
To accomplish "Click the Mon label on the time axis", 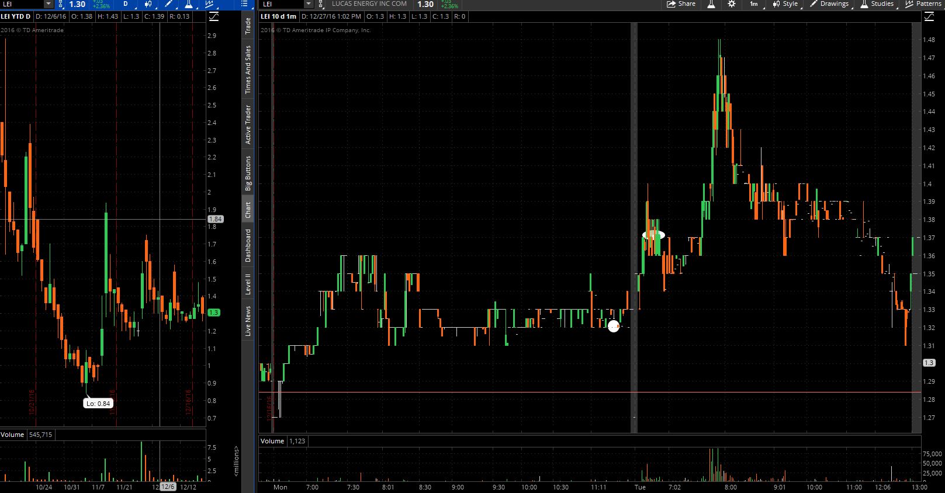I will tap(281, 487).
